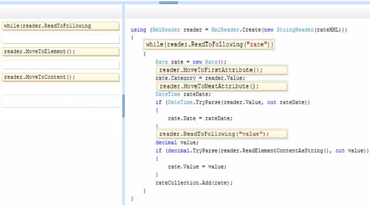
Task: Pick the reader.MoveToElement(); code snippet
Action: [x=60, y=51]
